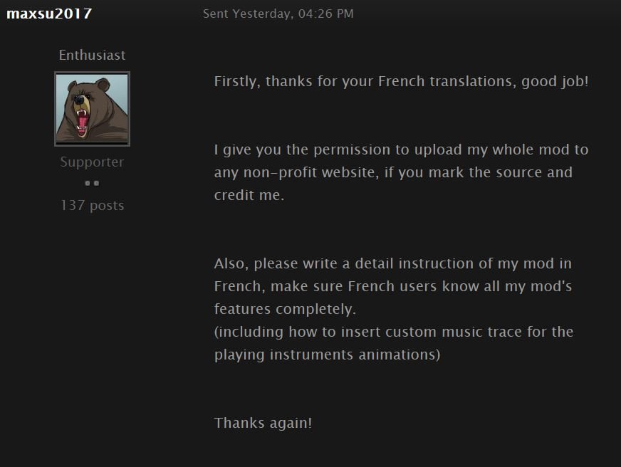Click the "playing instruments animations)" line
Viewport: 621px width, 467px height.
pyautogui.click(x=327, y=355)
